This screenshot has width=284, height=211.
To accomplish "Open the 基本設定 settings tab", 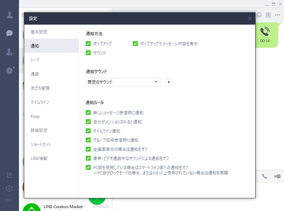I will tap(39, 32).
